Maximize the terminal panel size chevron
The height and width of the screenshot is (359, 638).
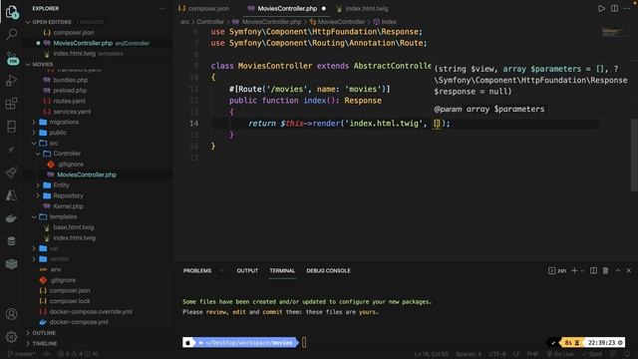(x=618, y=270)
